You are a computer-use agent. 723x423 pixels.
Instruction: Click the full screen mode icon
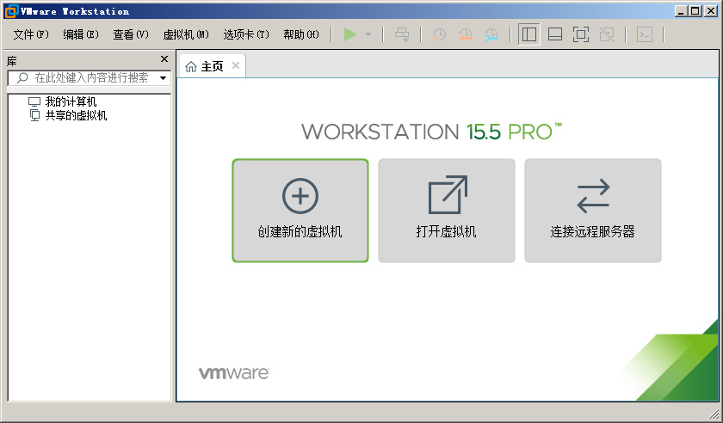coord(581,34)
